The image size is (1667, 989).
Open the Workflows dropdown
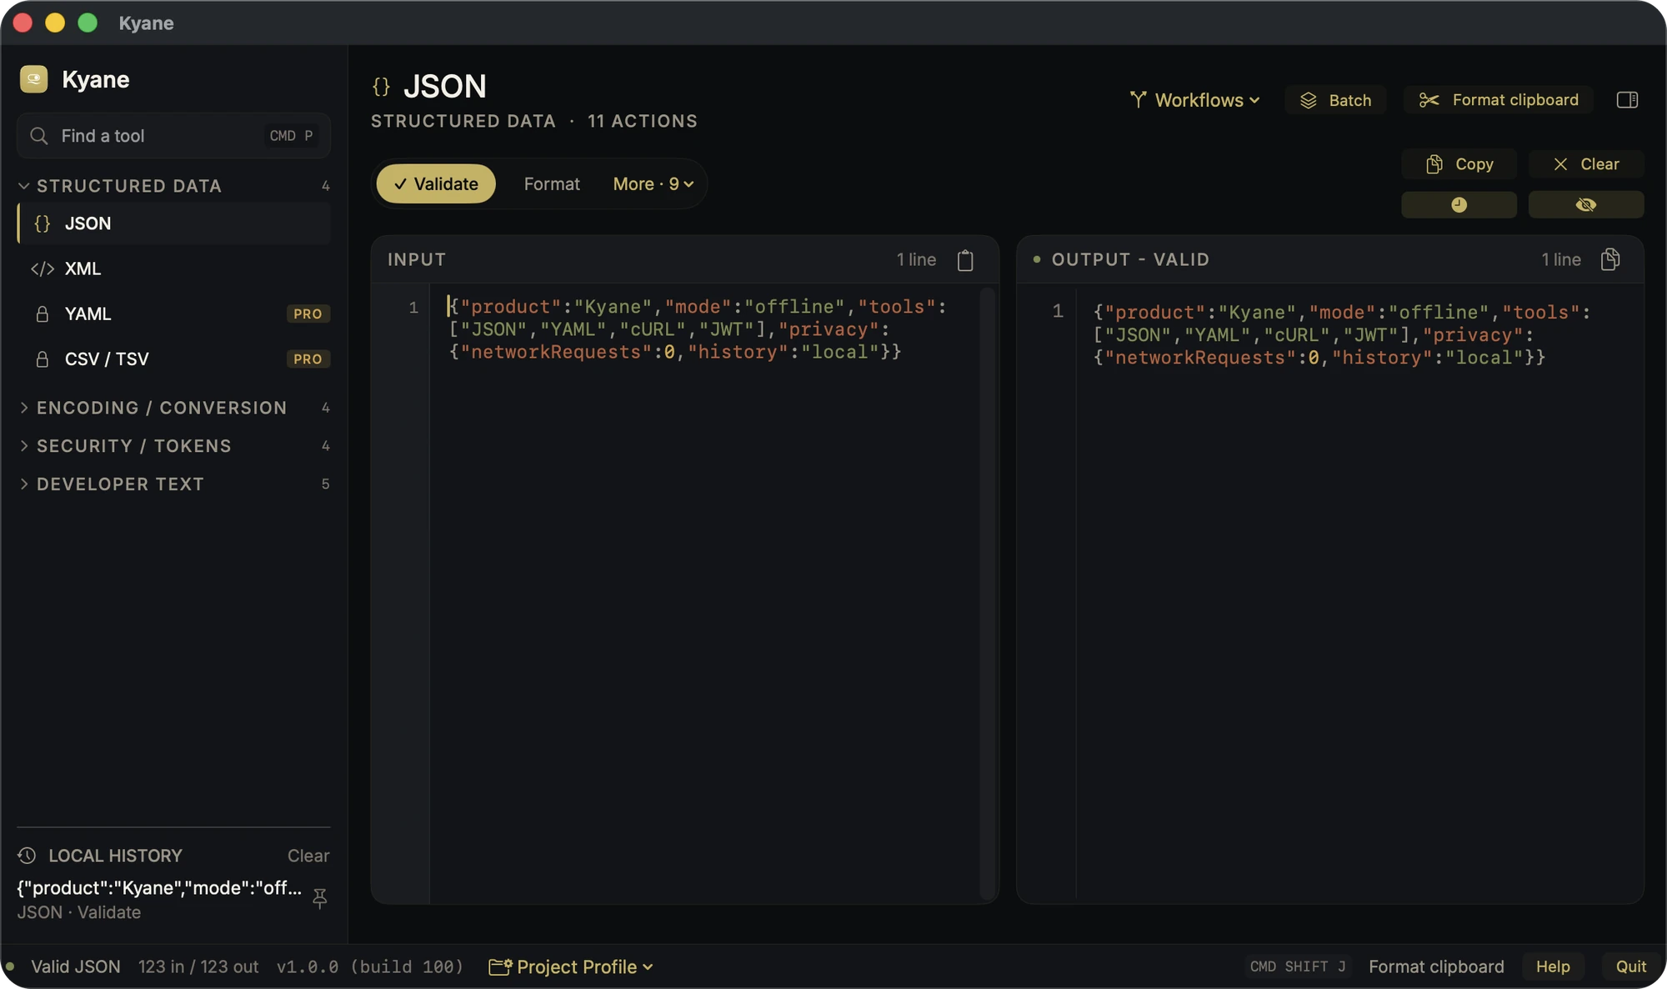(x=1194, y=100)
